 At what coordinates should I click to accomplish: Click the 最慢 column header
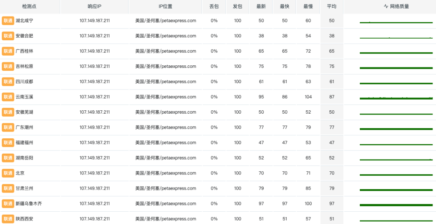tap(308, 6)
